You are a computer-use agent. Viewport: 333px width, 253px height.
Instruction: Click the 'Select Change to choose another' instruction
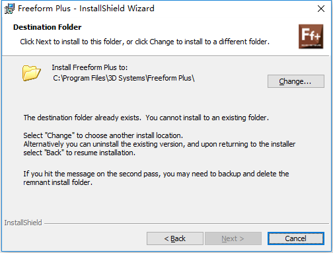(x=103, y=135)
